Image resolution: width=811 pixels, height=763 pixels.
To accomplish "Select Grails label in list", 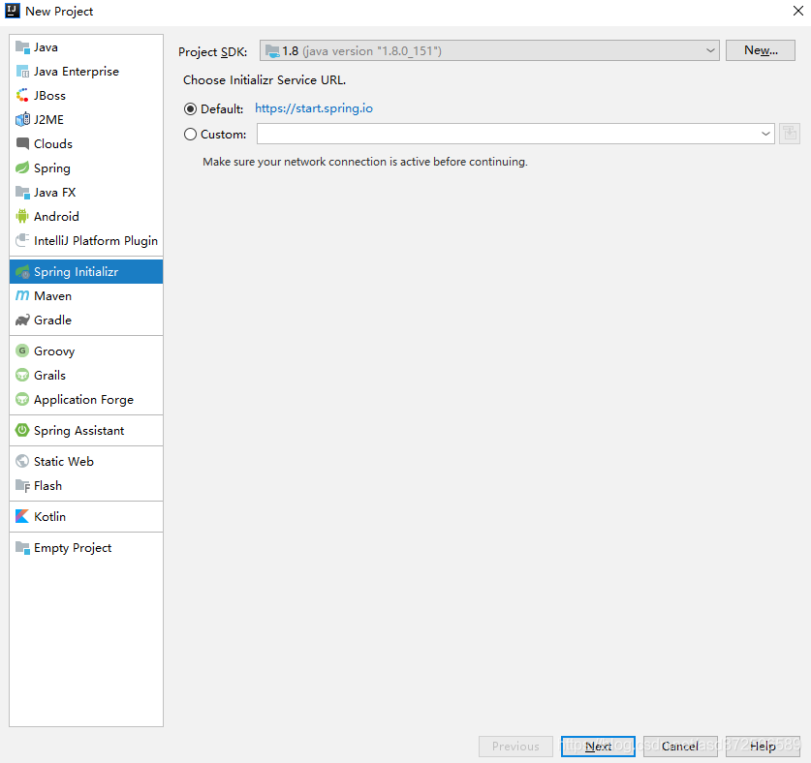I will pos(49,375).
